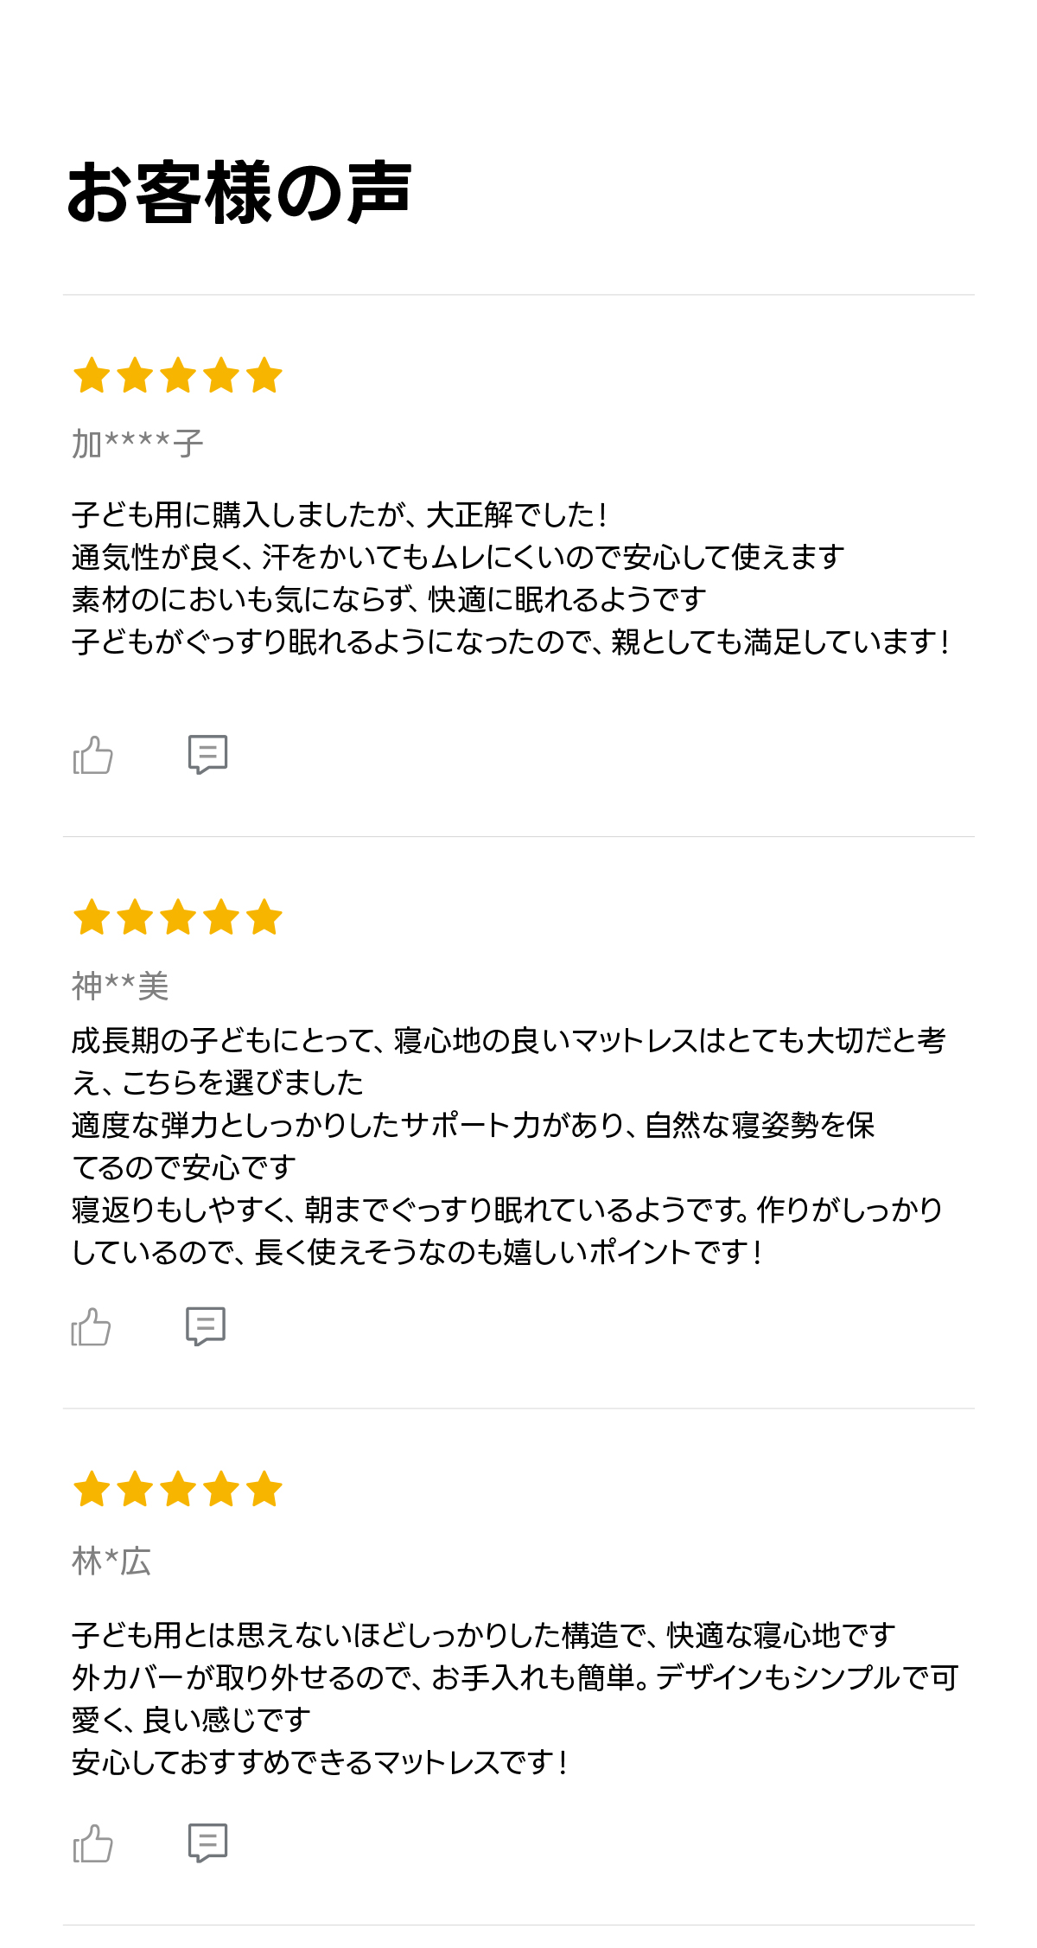Click the comment icon under 神**美's review
The width and height of the screenshot is (1037, 1948).
click(x=206, y=1326)
